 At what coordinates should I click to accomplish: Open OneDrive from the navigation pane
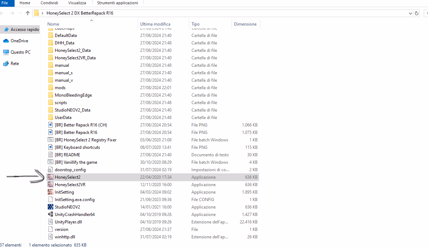pos(19,41)
